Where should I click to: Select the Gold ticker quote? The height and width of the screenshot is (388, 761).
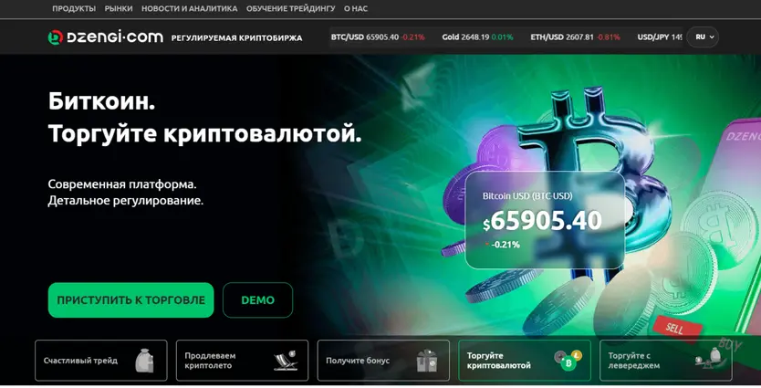pos(477,37)
